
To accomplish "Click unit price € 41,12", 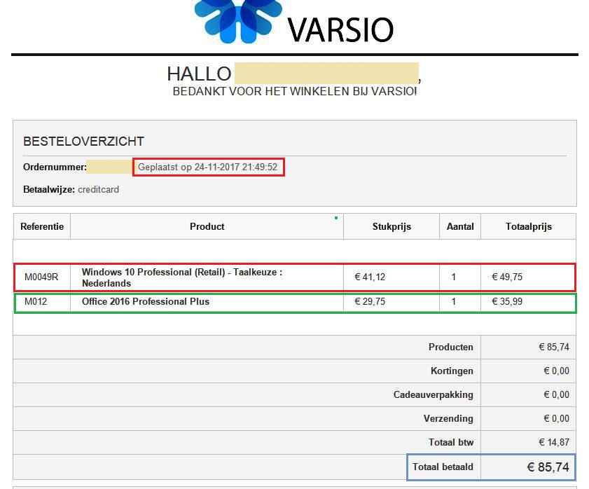I will point(370,277).
